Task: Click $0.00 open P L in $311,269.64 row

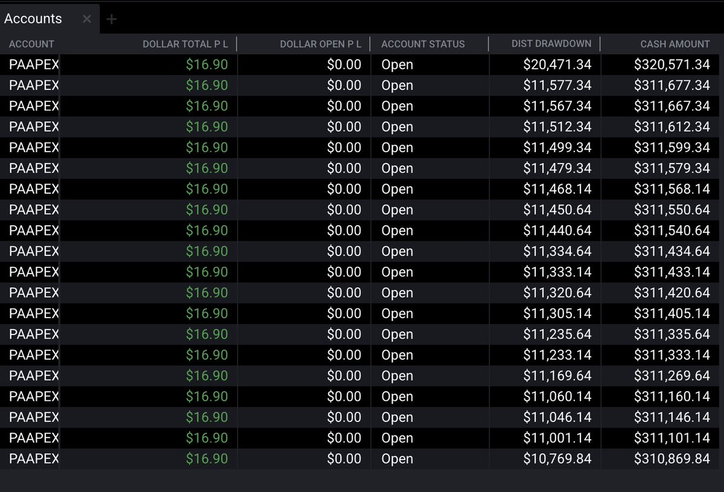Action: pos(344,375)
